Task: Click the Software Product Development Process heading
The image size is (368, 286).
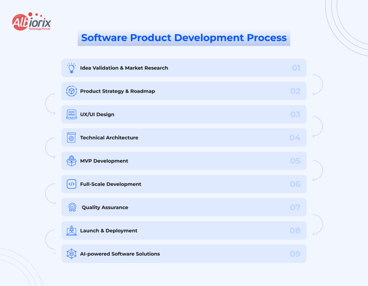Action: [x=184, y=38]
